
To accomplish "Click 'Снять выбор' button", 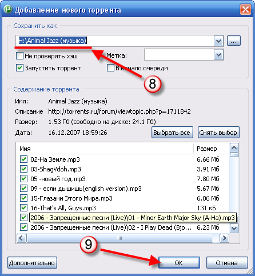I will point(218,133).
